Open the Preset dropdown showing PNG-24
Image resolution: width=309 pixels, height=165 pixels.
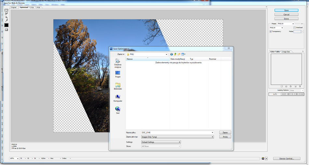tap(286, 24)
